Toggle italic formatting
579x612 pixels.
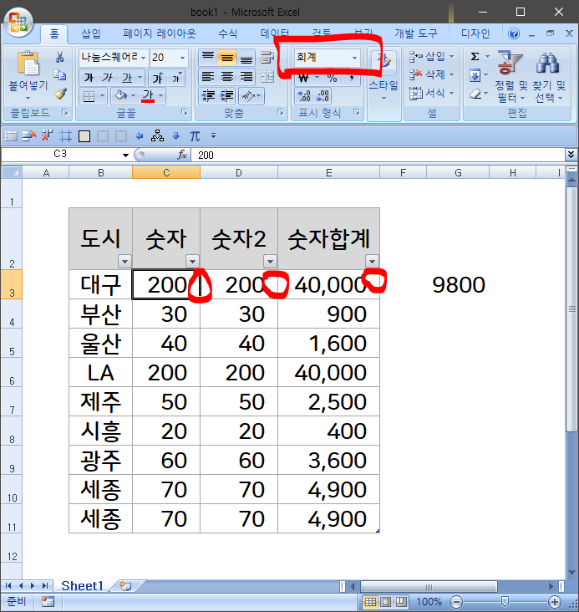point(107,78)
